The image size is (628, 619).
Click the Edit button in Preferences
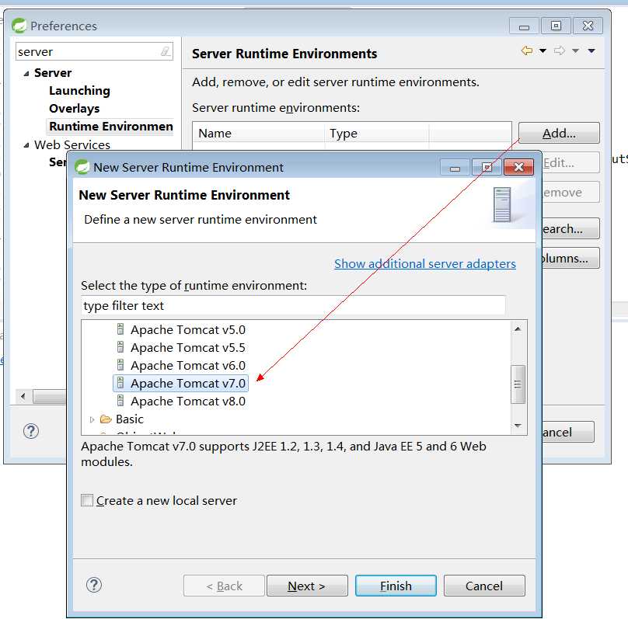[x=570, y=163]
